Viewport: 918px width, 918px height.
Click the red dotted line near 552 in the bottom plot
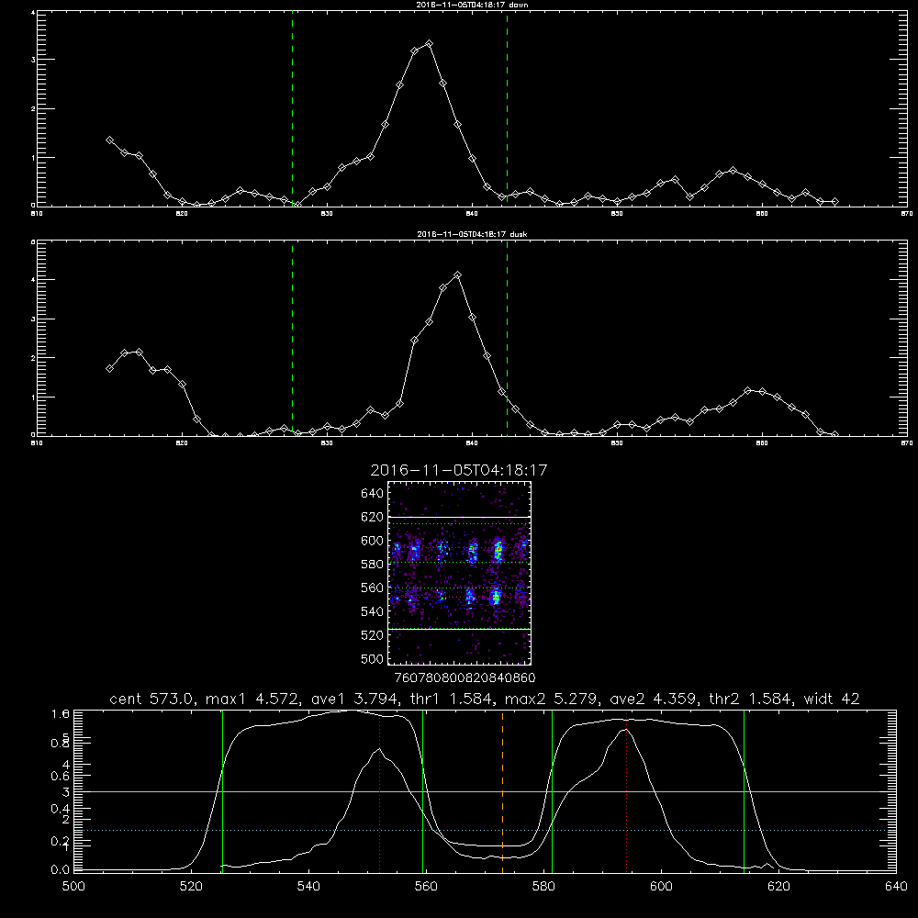coord(380,790)
